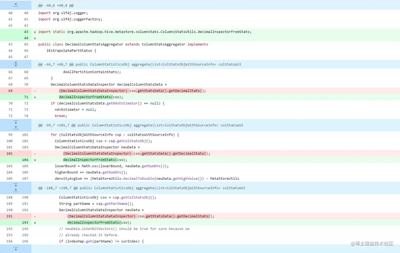Image resolution: width=400 pixels, height=253 pixels.
Task: Click removed cast code on old line 69
Action: [132, 91]
